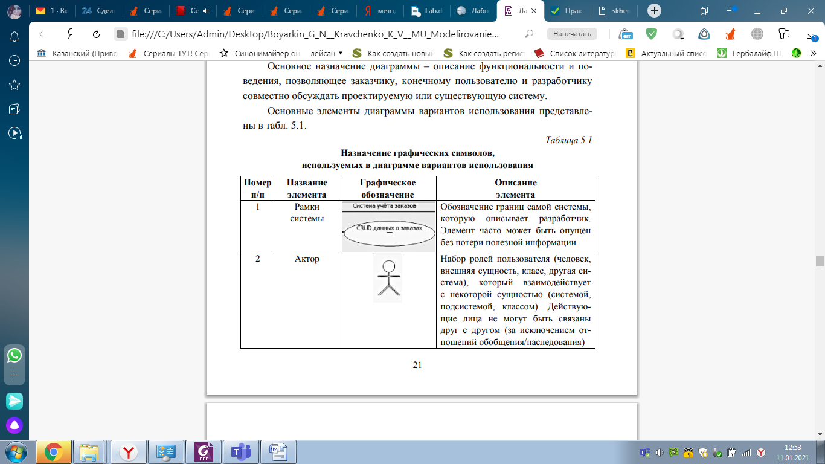Open Chrome from taskbar
This screenshot has height=464, width=825.
pos(54,451)
